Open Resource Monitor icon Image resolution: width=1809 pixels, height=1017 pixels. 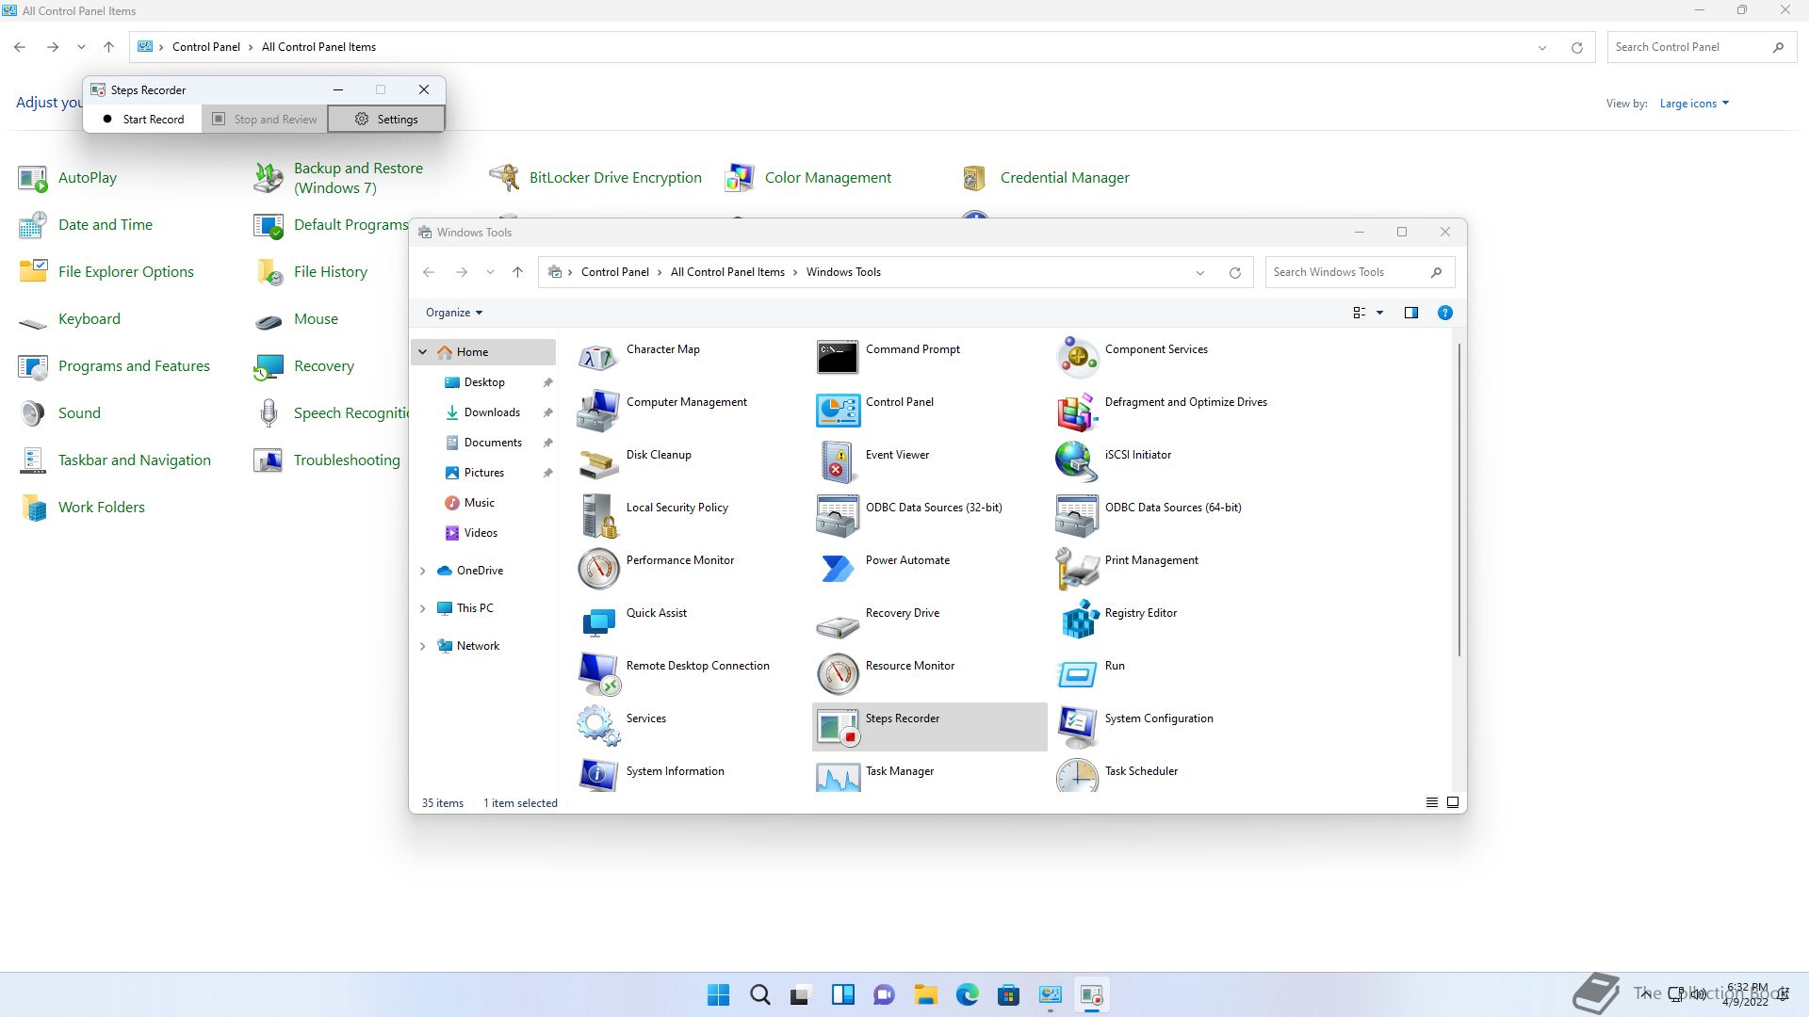[x=838, y=674]
